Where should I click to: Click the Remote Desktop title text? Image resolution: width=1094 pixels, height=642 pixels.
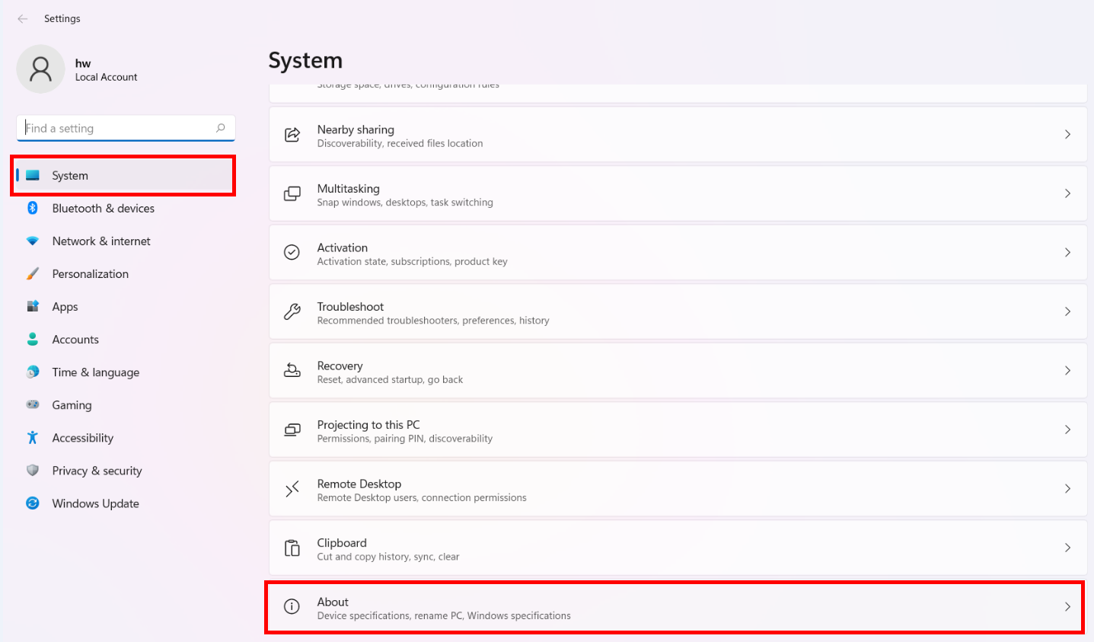coord(359,484)
